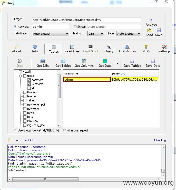The height and width of the screenshot is (190, 176).
Task: Open the Settings tools icon
Action: coord(164,47)
